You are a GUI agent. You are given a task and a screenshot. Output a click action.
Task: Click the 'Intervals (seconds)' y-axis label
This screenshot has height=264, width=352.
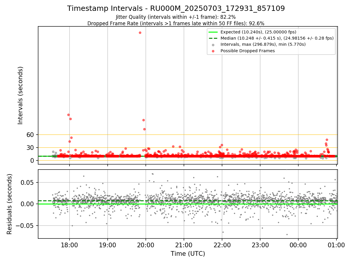click(x=21, y=95)
